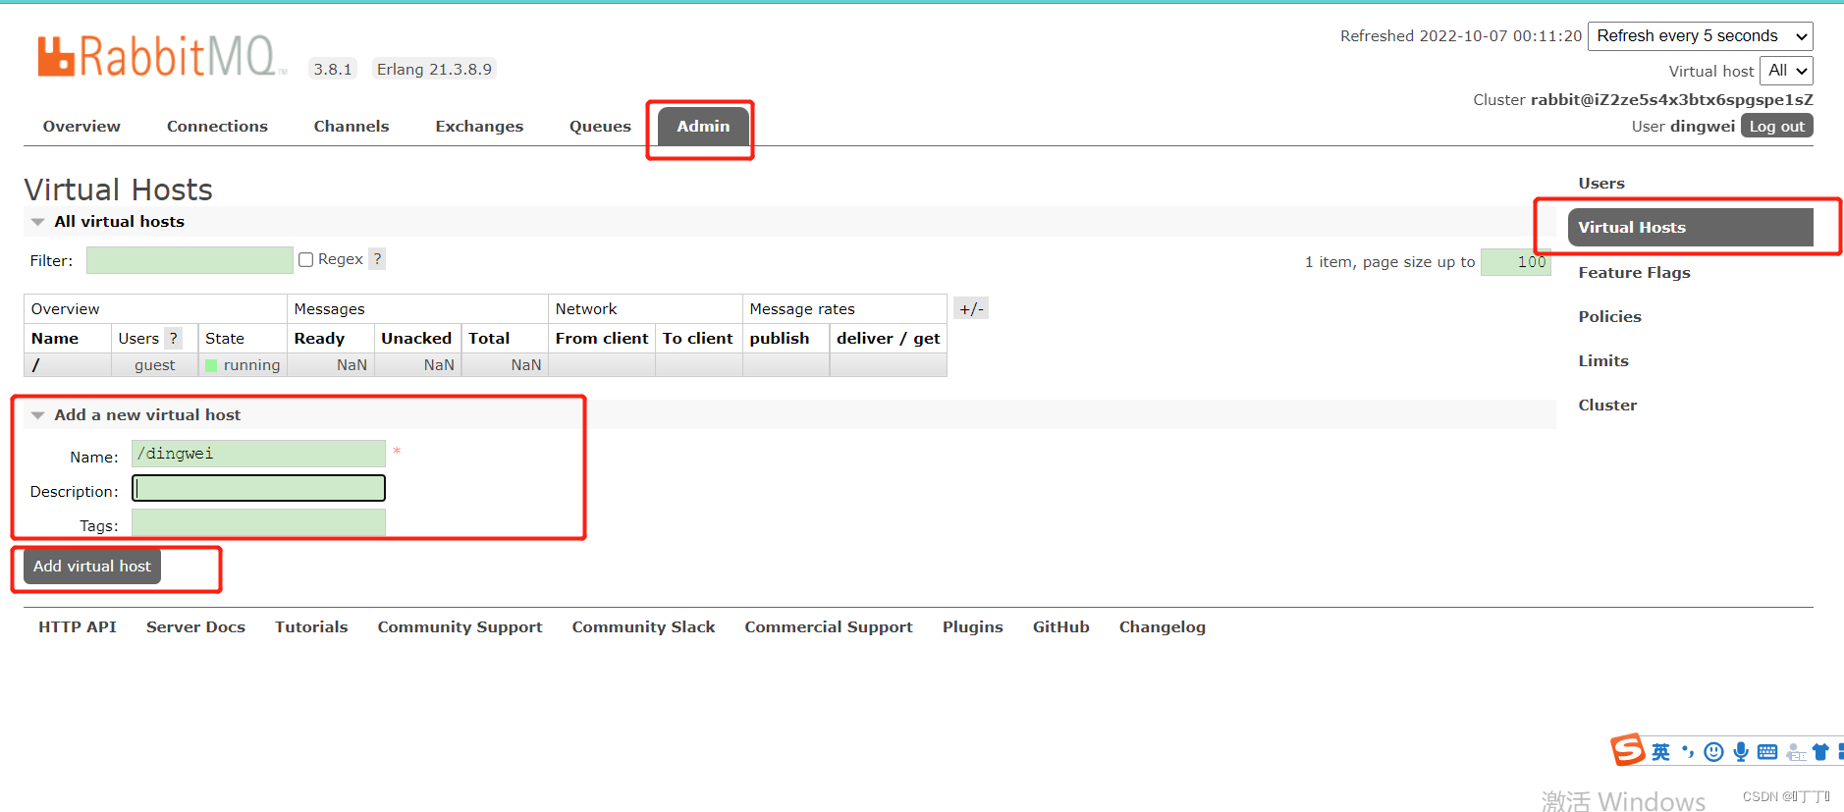This screenshot has height=812, width=1844.
Task: Click the "running" state cell
Action: 243,364
